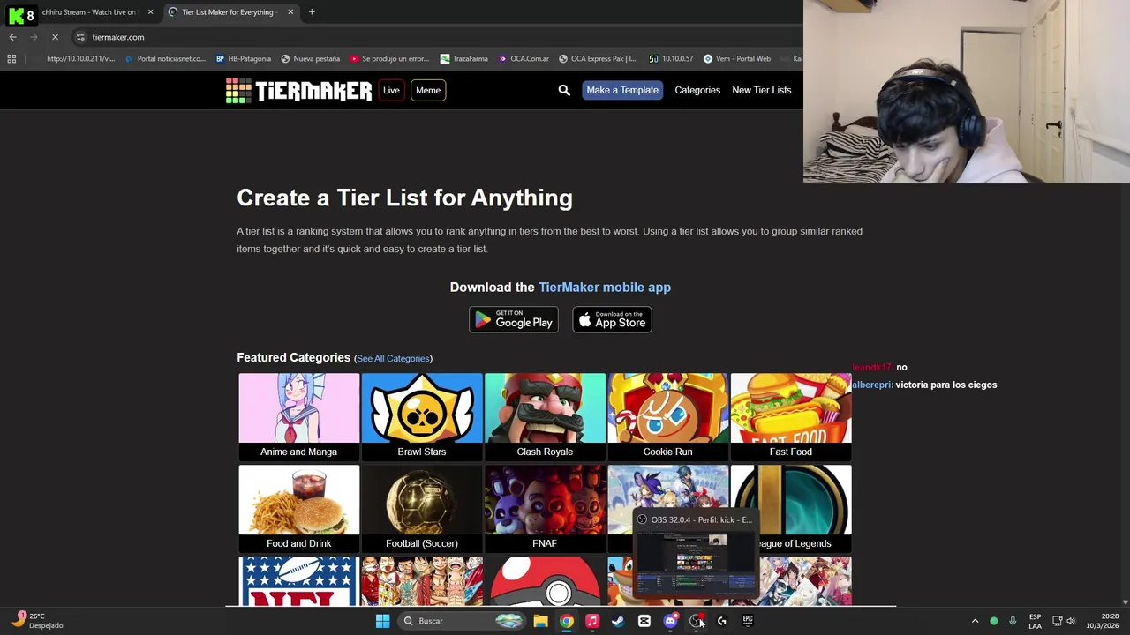Open Epic Games Launcher from the taskbar
The height and width of the screenshot is (635, 1130).
[x=748, y=621]
